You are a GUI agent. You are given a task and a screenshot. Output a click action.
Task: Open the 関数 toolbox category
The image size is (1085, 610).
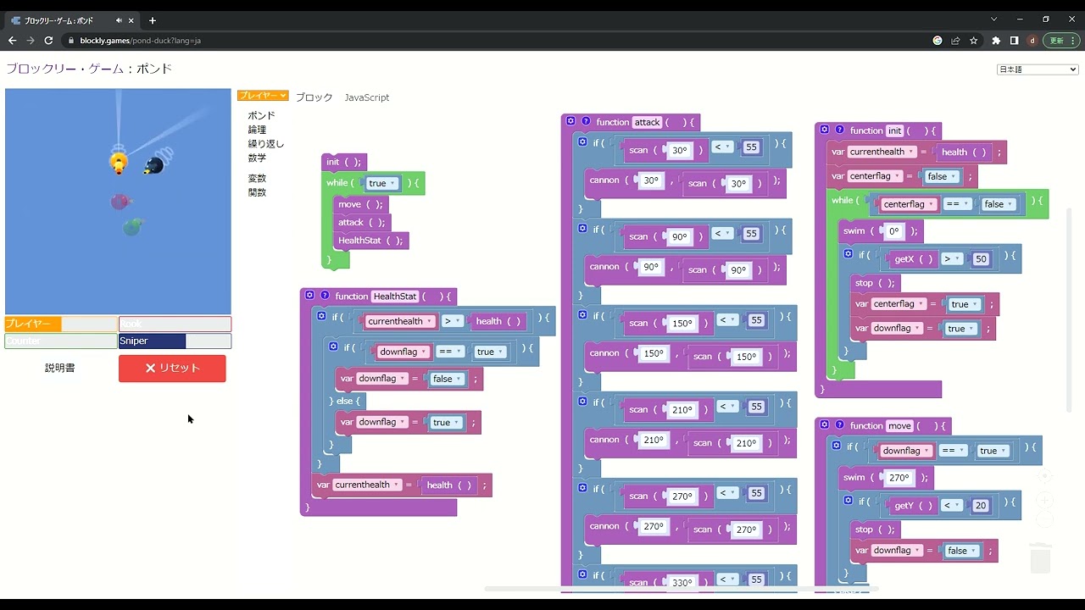(x=257, y=192)
